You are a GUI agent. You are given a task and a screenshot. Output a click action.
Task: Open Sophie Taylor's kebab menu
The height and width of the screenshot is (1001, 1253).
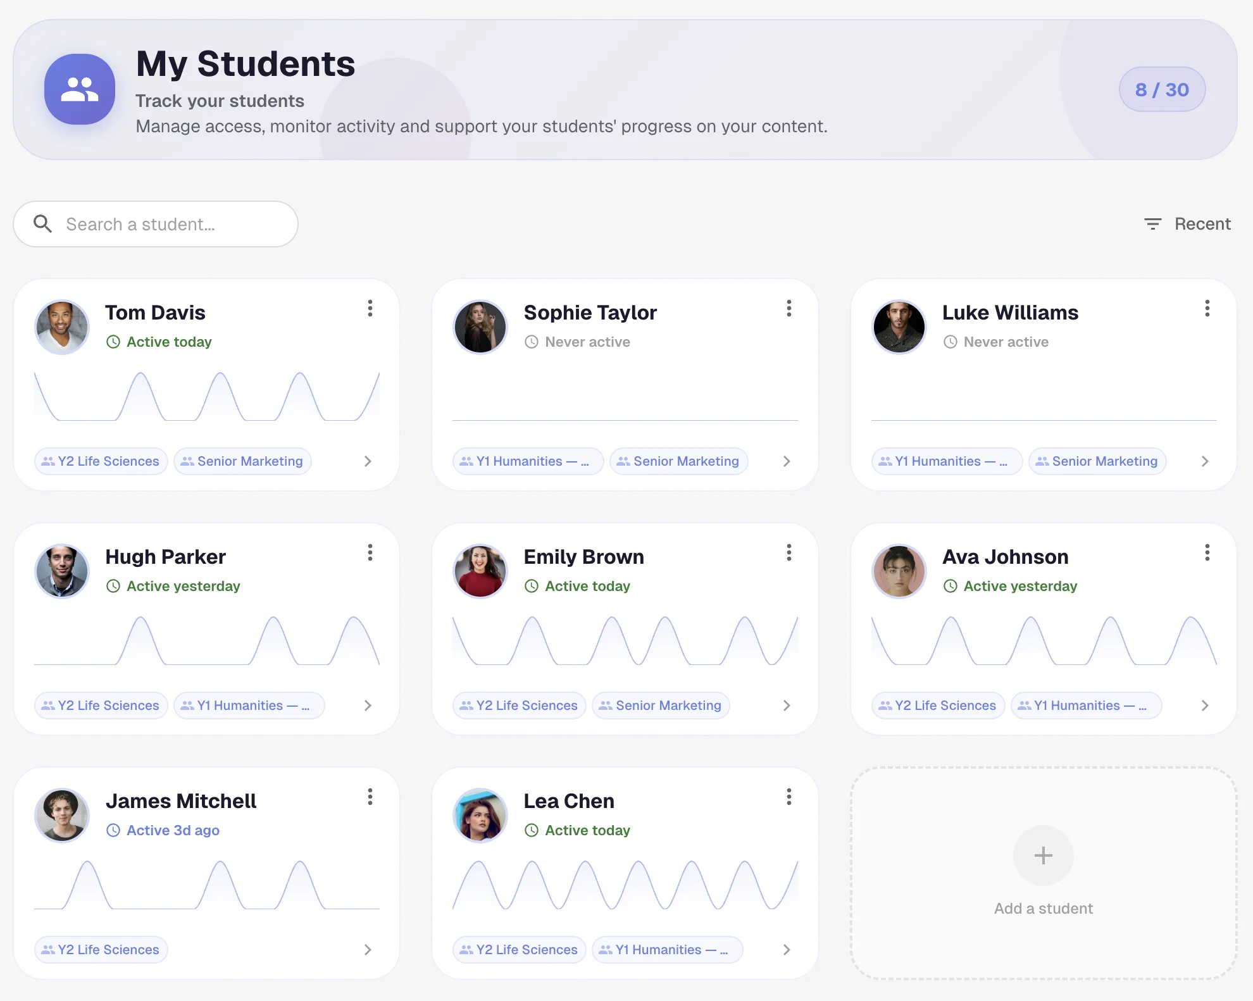point(789,309)
